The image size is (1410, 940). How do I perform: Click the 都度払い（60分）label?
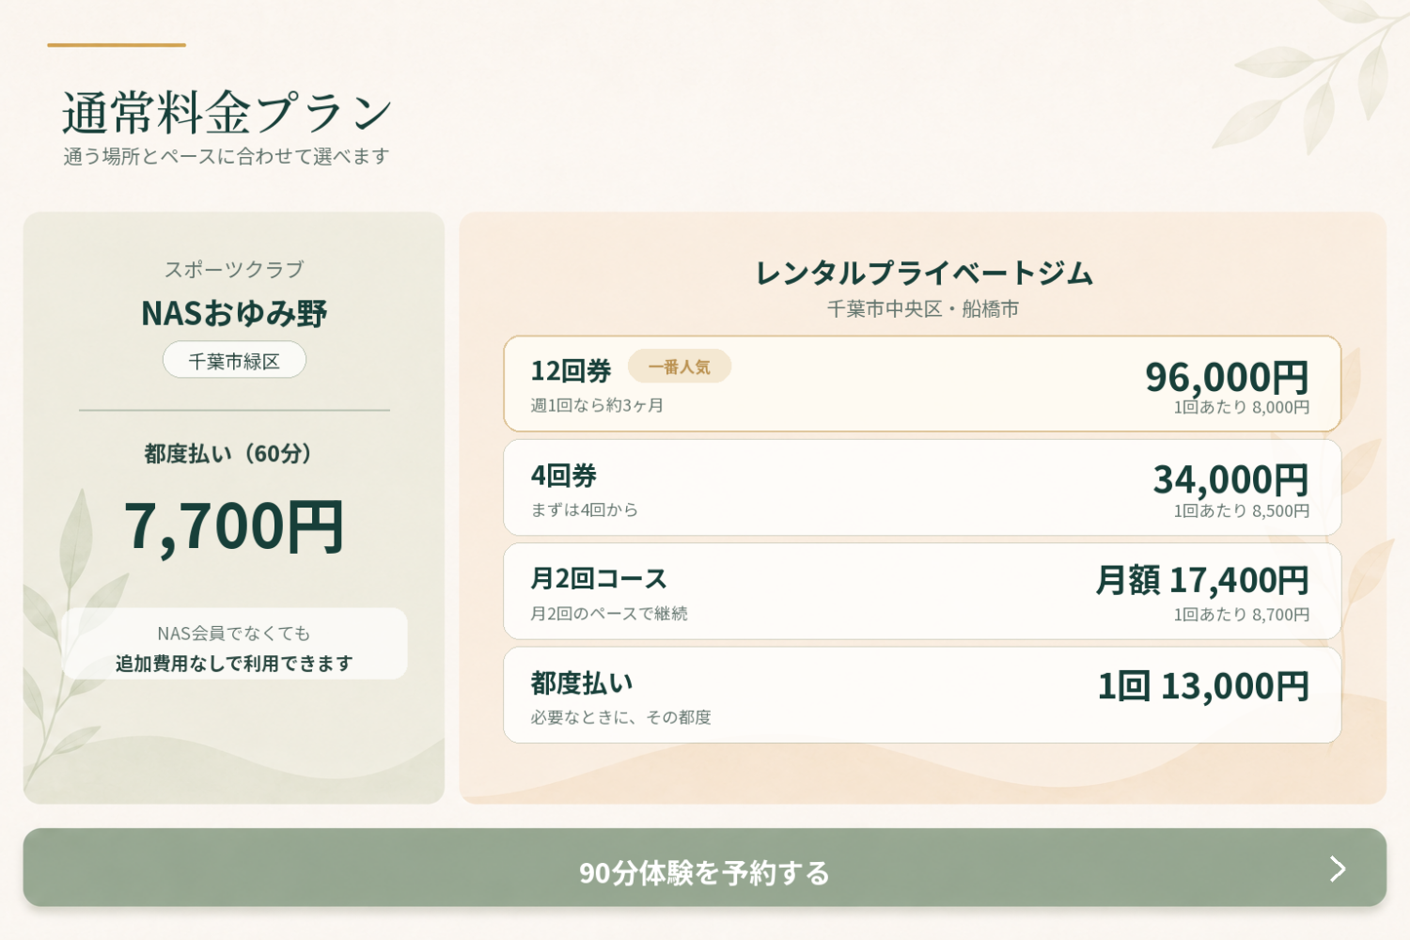(x=228, y=454)
